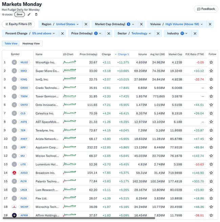Remove the Region filter with its X icon
The image size is (220, 222).
pyautogui.click(x=86, y=24)
